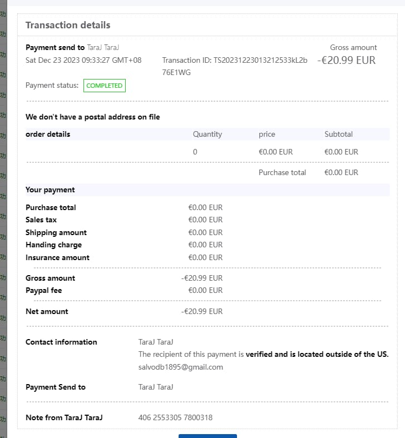Click the Subtotal column header
Screen dimensions: 405x438
338,134
